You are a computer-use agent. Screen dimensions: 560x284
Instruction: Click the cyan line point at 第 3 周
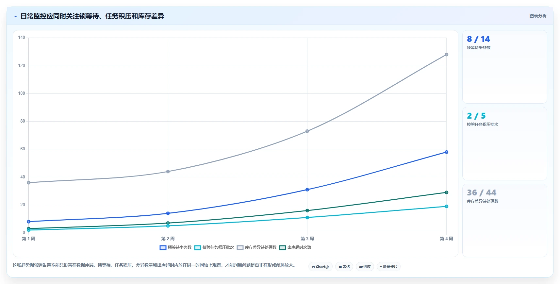[x=307, y=217]
